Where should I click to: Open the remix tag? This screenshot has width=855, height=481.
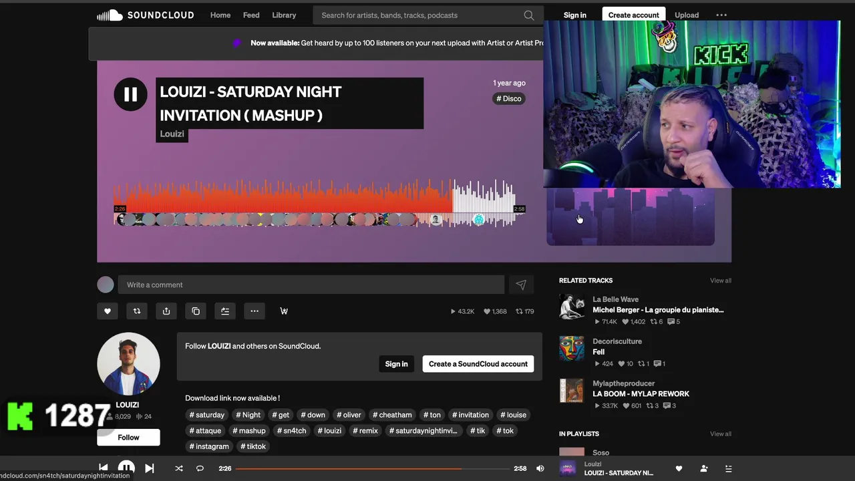coord(365,431)
